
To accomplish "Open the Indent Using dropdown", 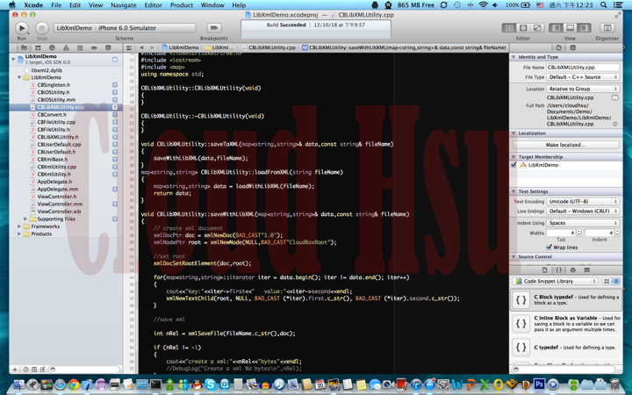I will point(583,223).
